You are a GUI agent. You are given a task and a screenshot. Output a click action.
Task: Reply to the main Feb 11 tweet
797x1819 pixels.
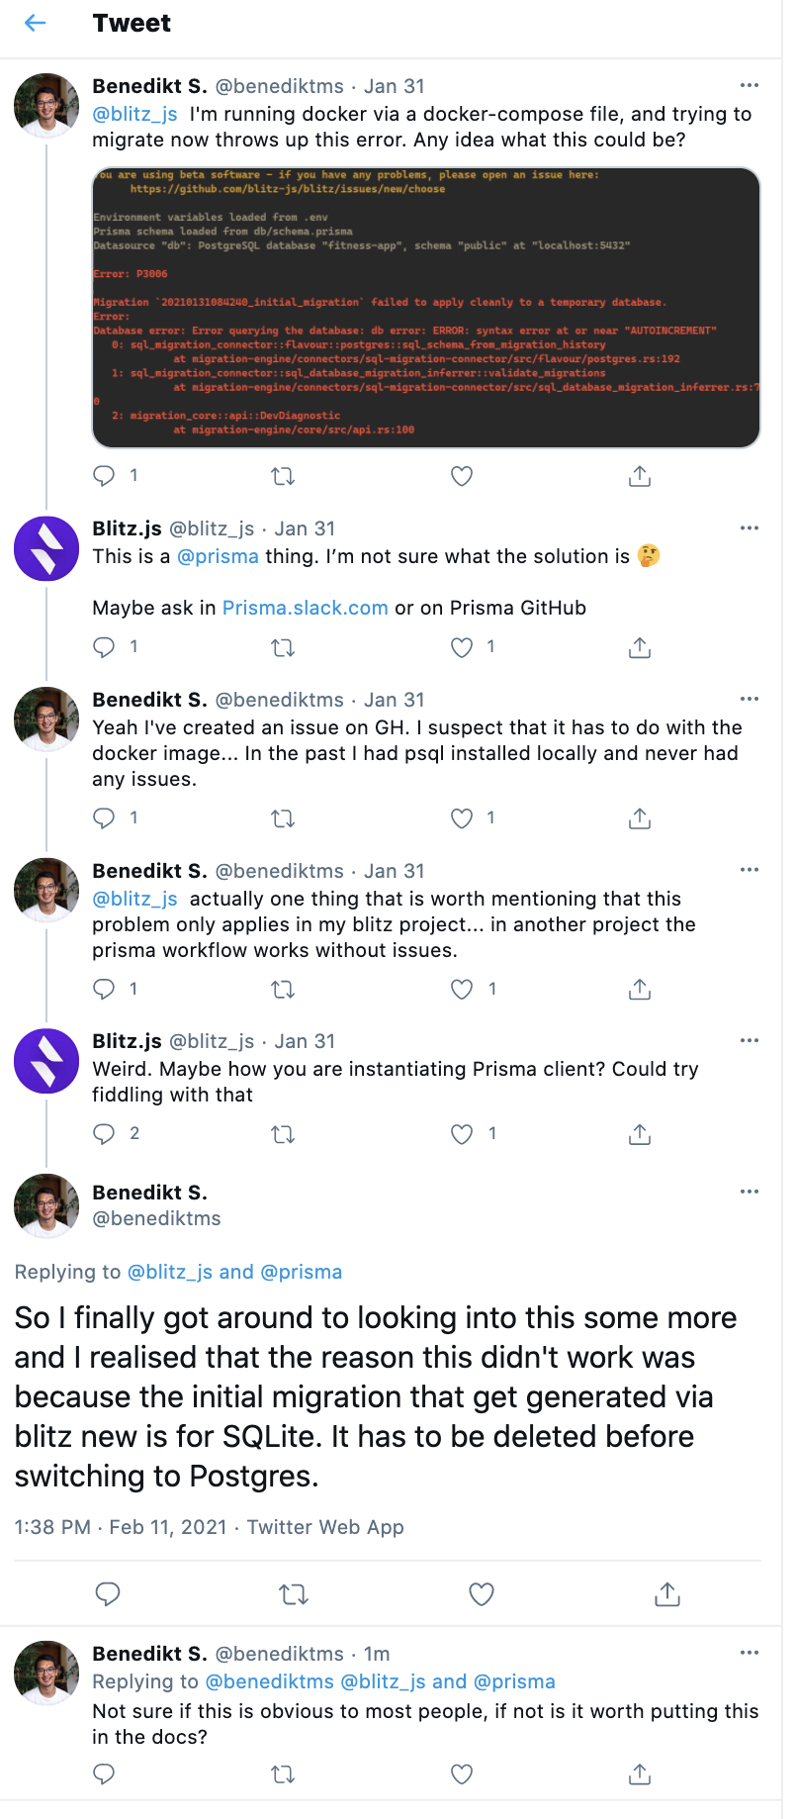point(108,1593)
